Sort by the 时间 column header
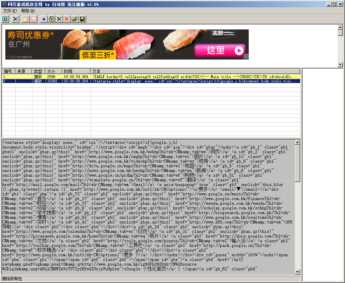This screenshot has height=283, width=345. tap(76, 71)
